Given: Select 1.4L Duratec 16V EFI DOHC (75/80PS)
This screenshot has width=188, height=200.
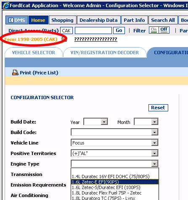Looking at the screenshot, I should (115, 176).
